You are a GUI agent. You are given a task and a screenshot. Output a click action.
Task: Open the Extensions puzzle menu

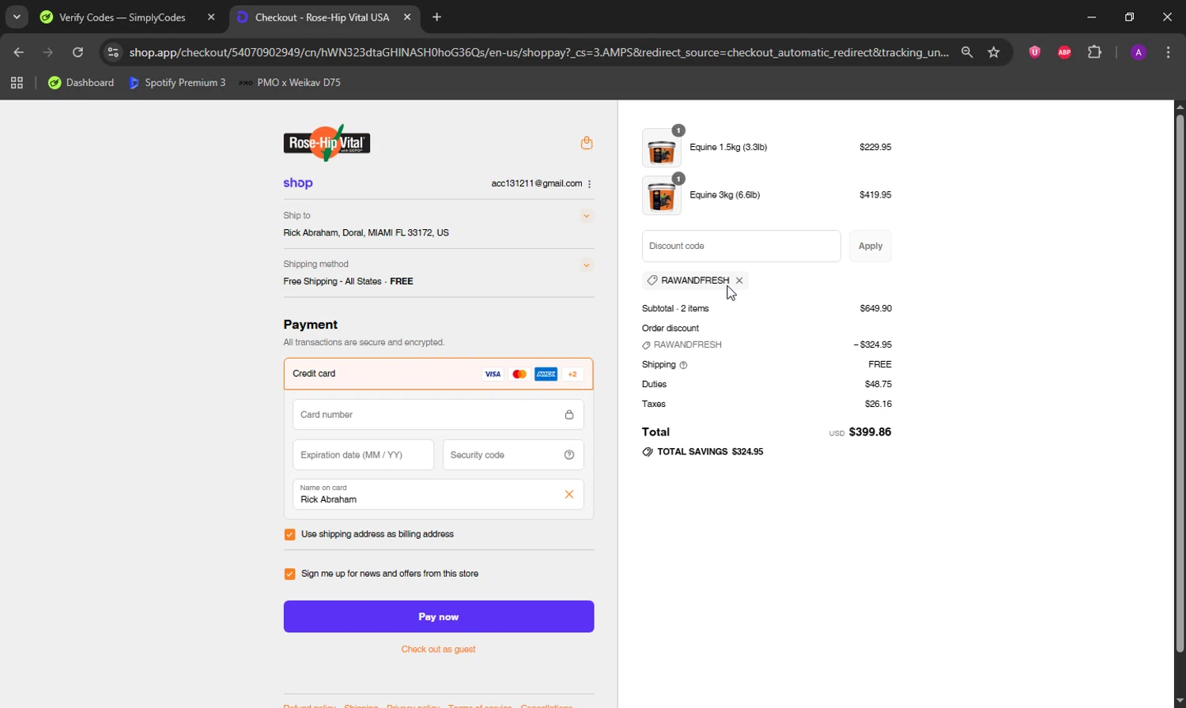coord(1094,52)
